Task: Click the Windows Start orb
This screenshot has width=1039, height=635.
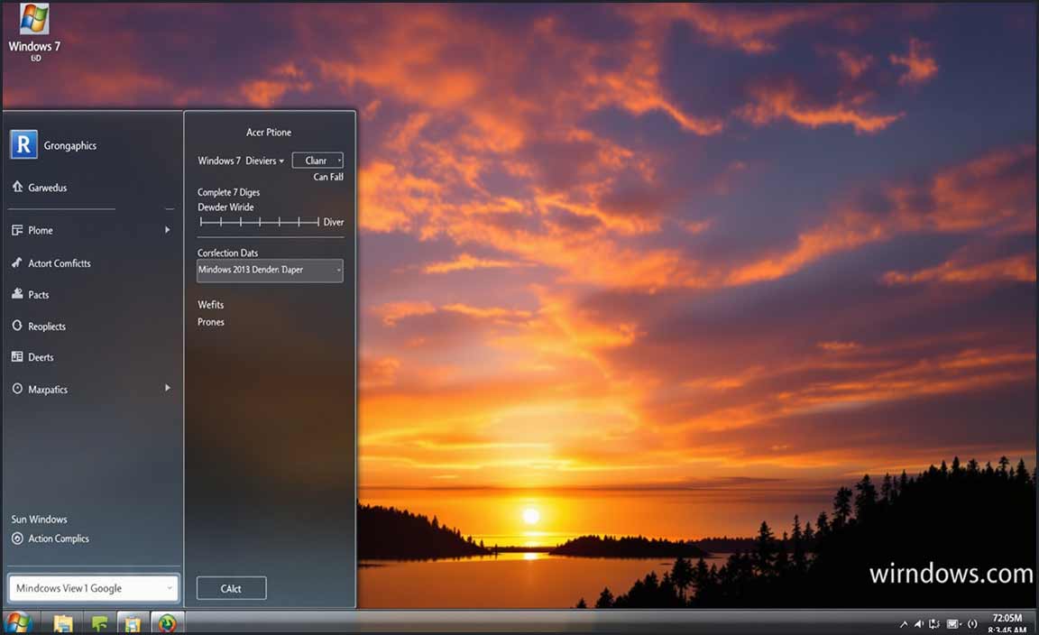Action: click(x=17, y=622)
